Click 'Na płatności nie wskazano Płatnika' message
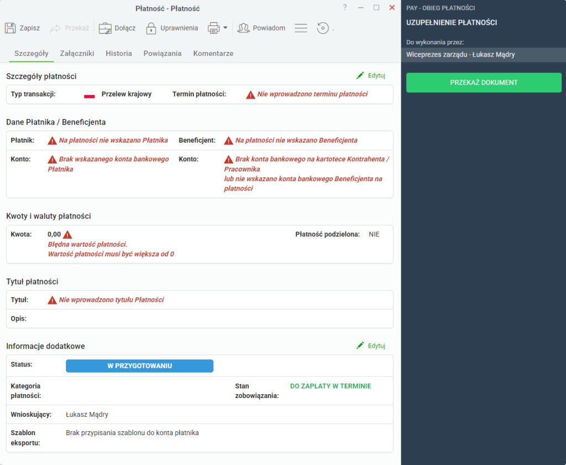Screen dimensions: 566x465 pyautogui.click(x=113, y=140)
